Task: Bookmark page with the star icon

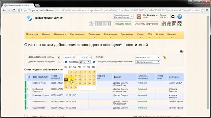Action: tap(202, 10)
